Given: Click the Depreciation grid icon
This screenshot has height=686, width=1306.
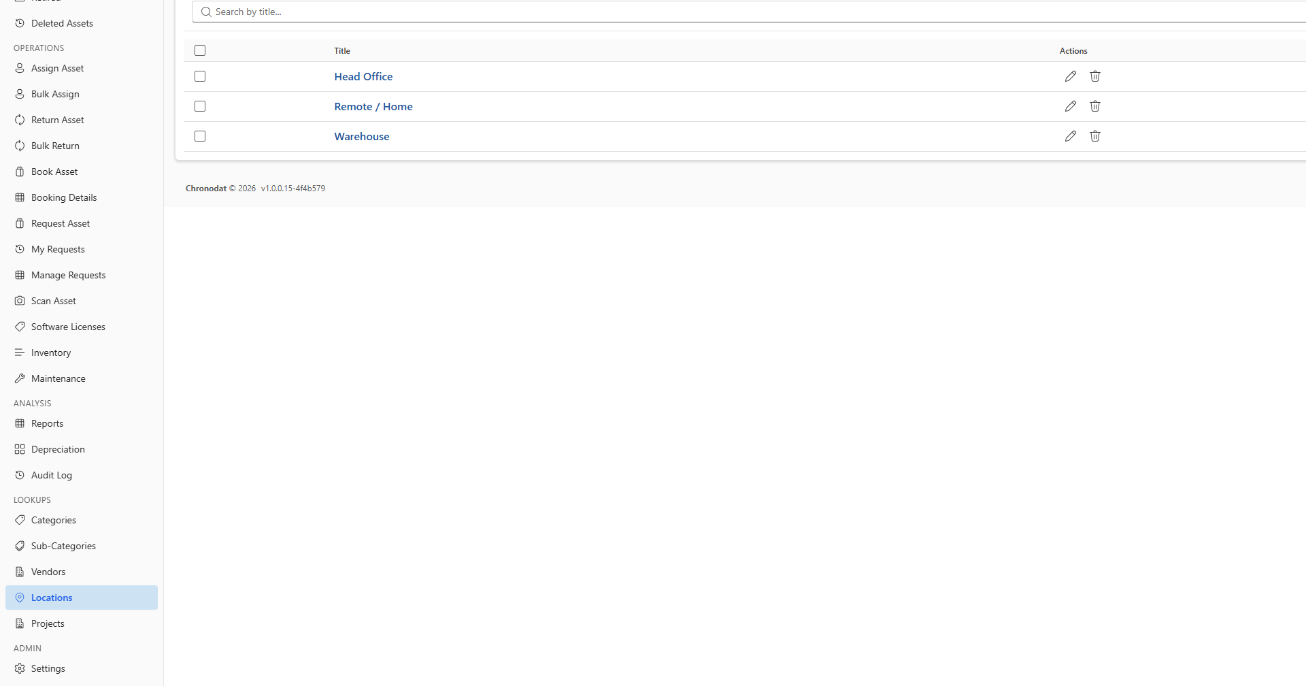Looking at the screenshot, I should click(20, 449).
